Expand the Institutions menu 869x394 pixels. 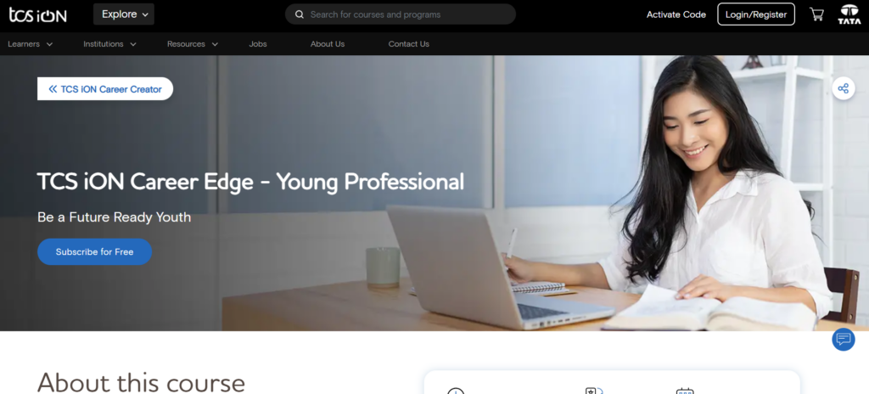(x=109, y=44)
